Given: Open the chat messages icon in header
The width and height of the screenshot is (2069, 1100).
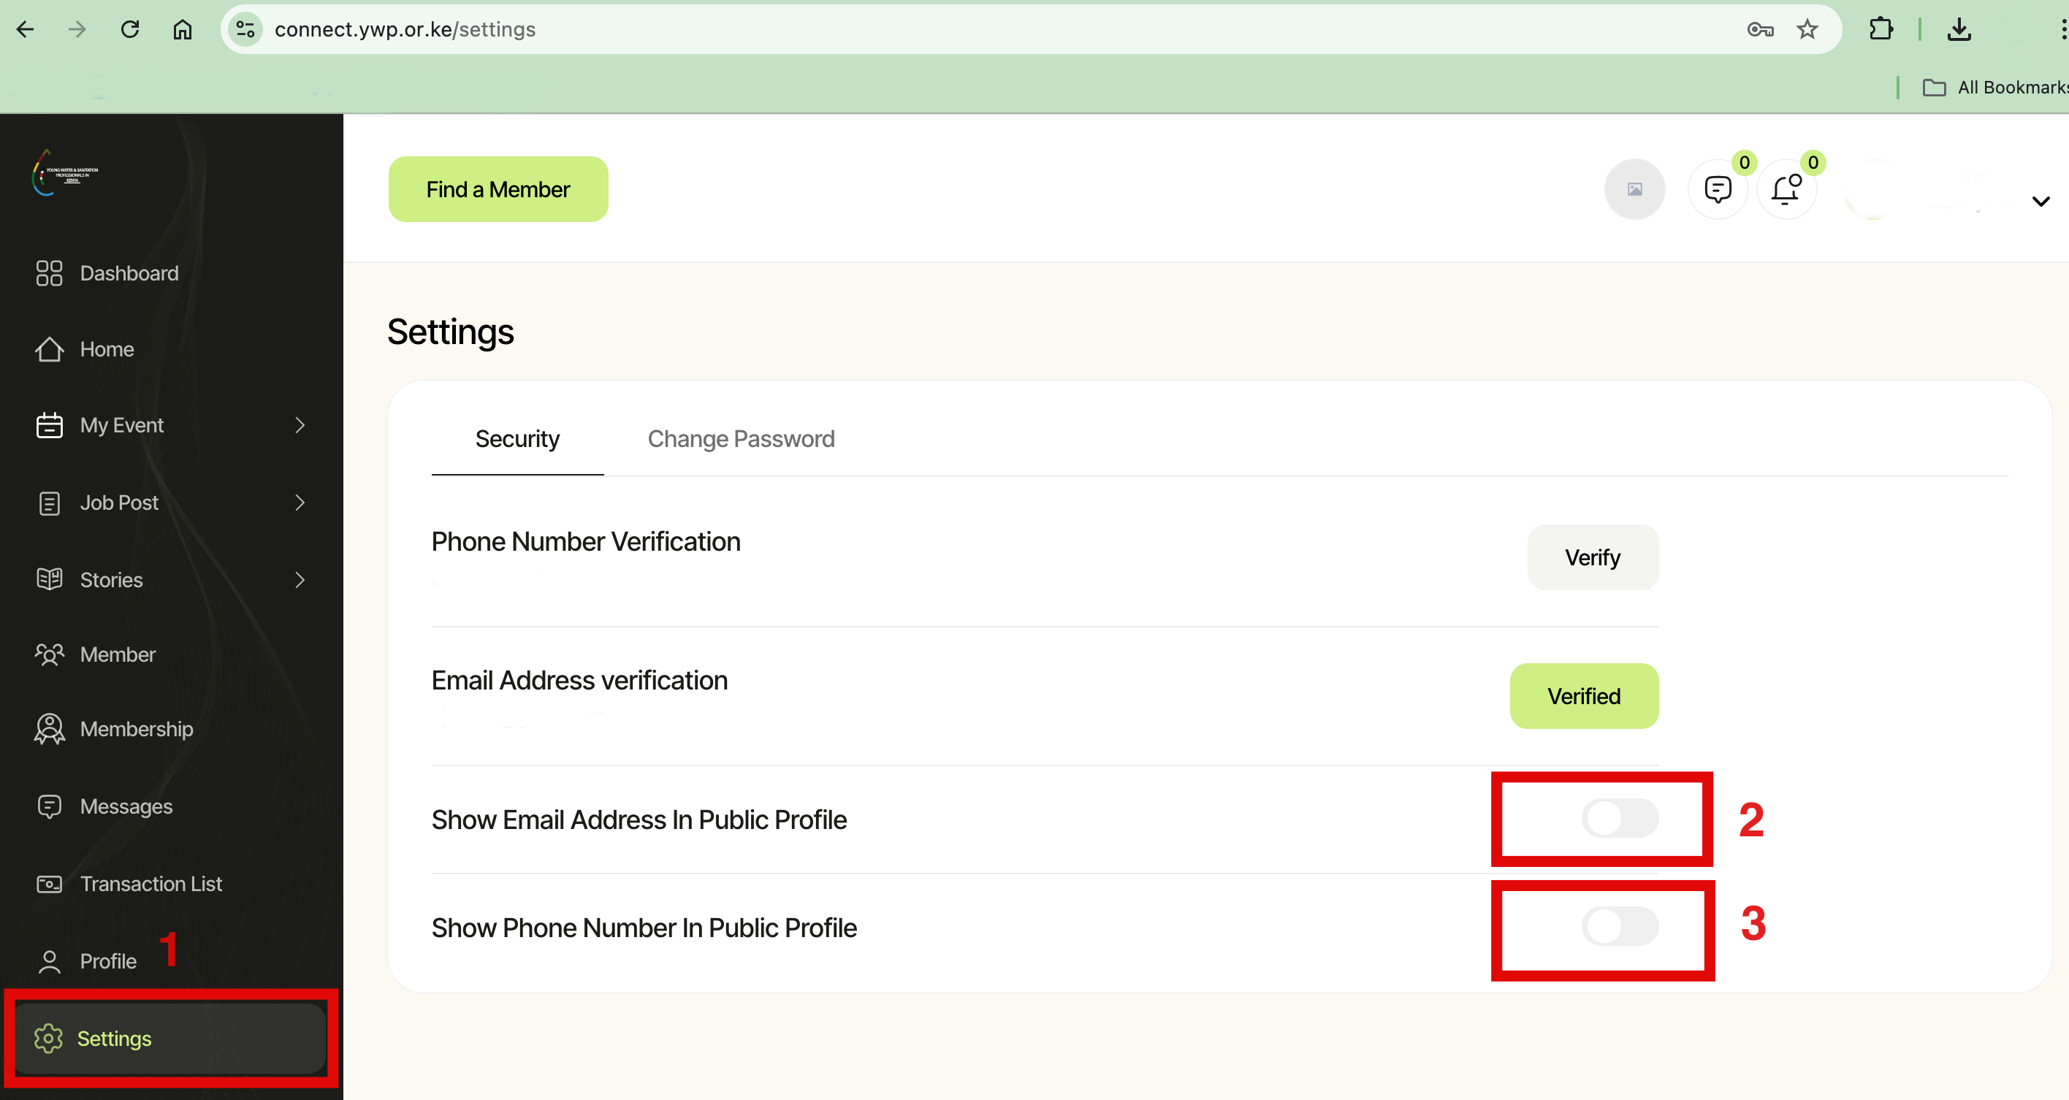Looking at the screenshot, I should (x=1718, y=189).
